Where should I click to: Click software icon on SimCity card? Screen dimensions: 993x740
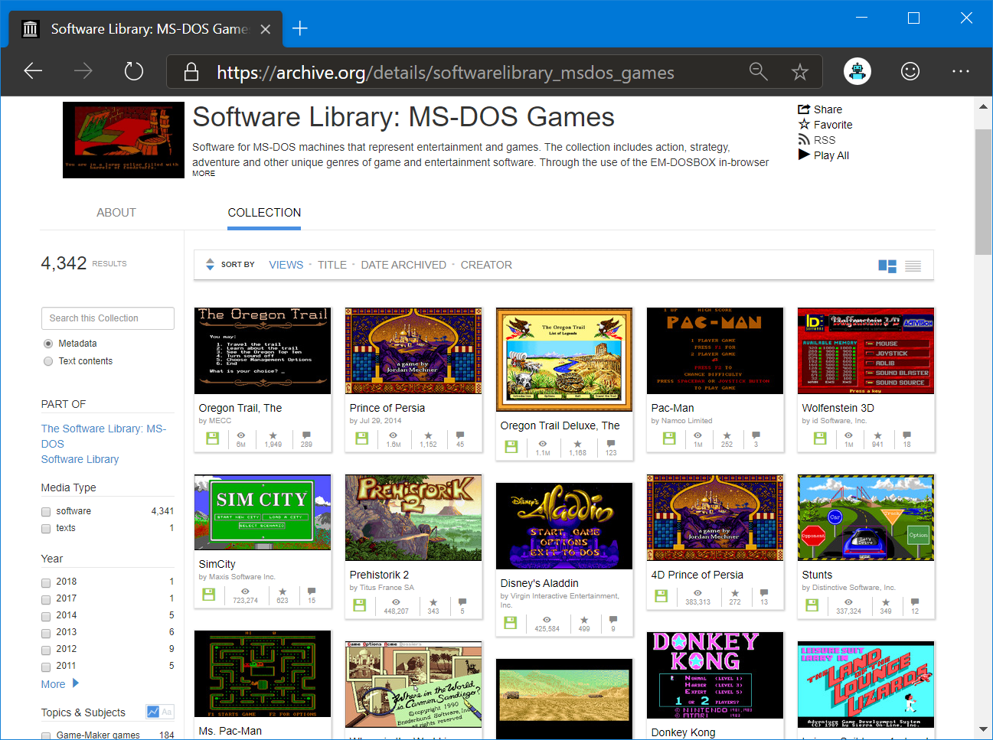click(208, 595)
